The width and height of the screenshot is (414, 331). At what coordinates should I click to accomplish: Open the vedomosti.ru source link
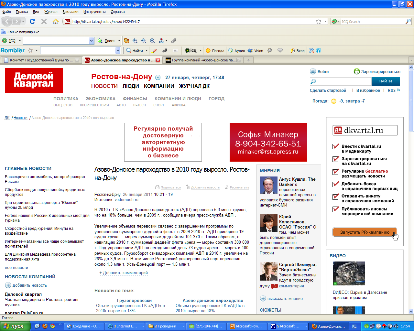pos(126,200)
